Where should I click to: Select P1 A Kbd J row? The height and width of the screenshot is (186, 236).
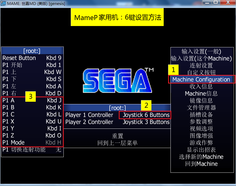(32, 100)
